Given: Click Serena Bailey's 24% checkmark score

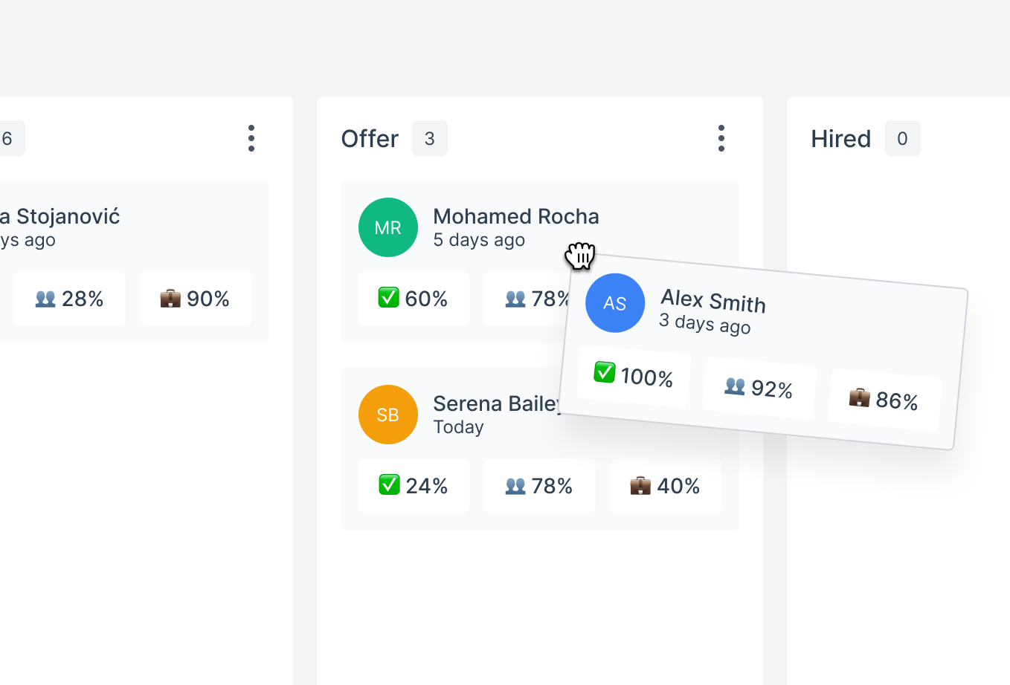Looking at the screenshot, I should coord(414,486).
